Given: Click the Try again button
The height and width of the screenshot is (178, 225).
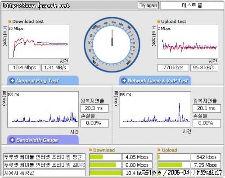Looking at the screenshot, I should pos(148,5).
